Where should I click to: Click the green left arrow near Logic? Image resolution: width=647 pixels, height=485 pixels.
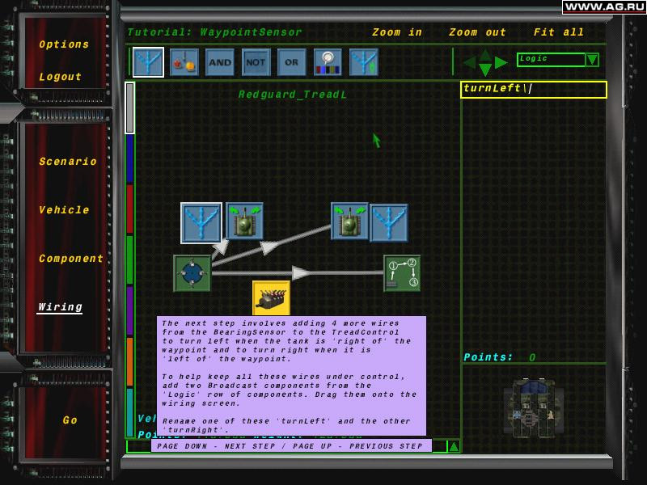(x=470, y=63)
